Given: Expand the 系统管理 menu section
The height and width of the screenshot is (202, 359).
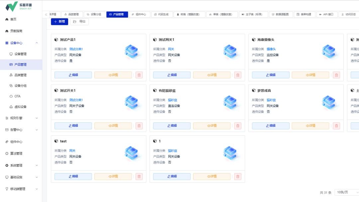Looking at the screenshot, I should 37,166.
